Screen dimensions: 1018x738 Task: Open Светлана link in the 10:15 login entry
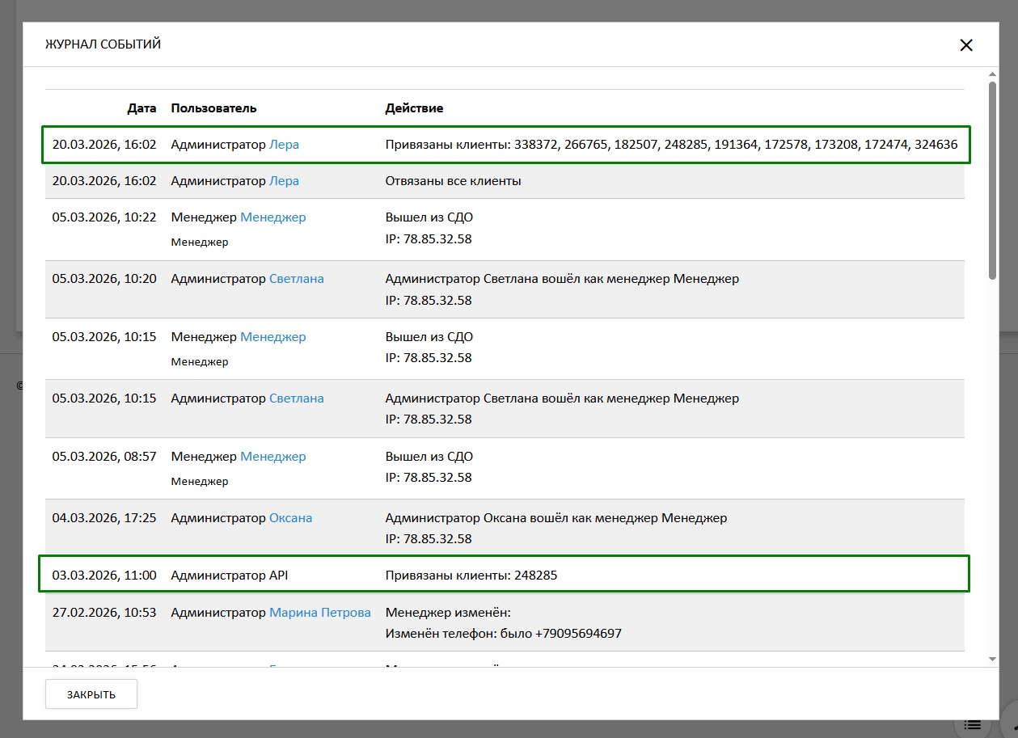[296, 399]
